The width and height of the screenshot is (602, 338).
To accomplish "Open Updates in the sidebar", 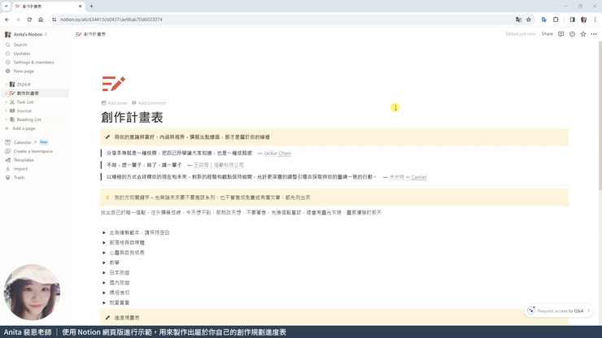I will (x=21, y=54).
